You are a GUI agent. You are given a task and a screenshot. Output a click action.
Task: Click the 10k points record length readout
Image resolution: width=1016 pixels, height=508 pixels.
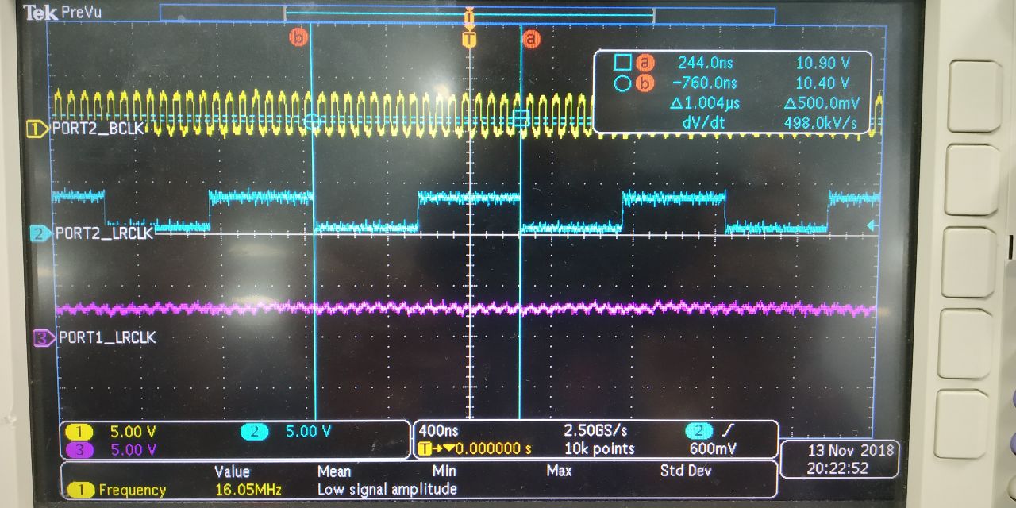[598, 448]
